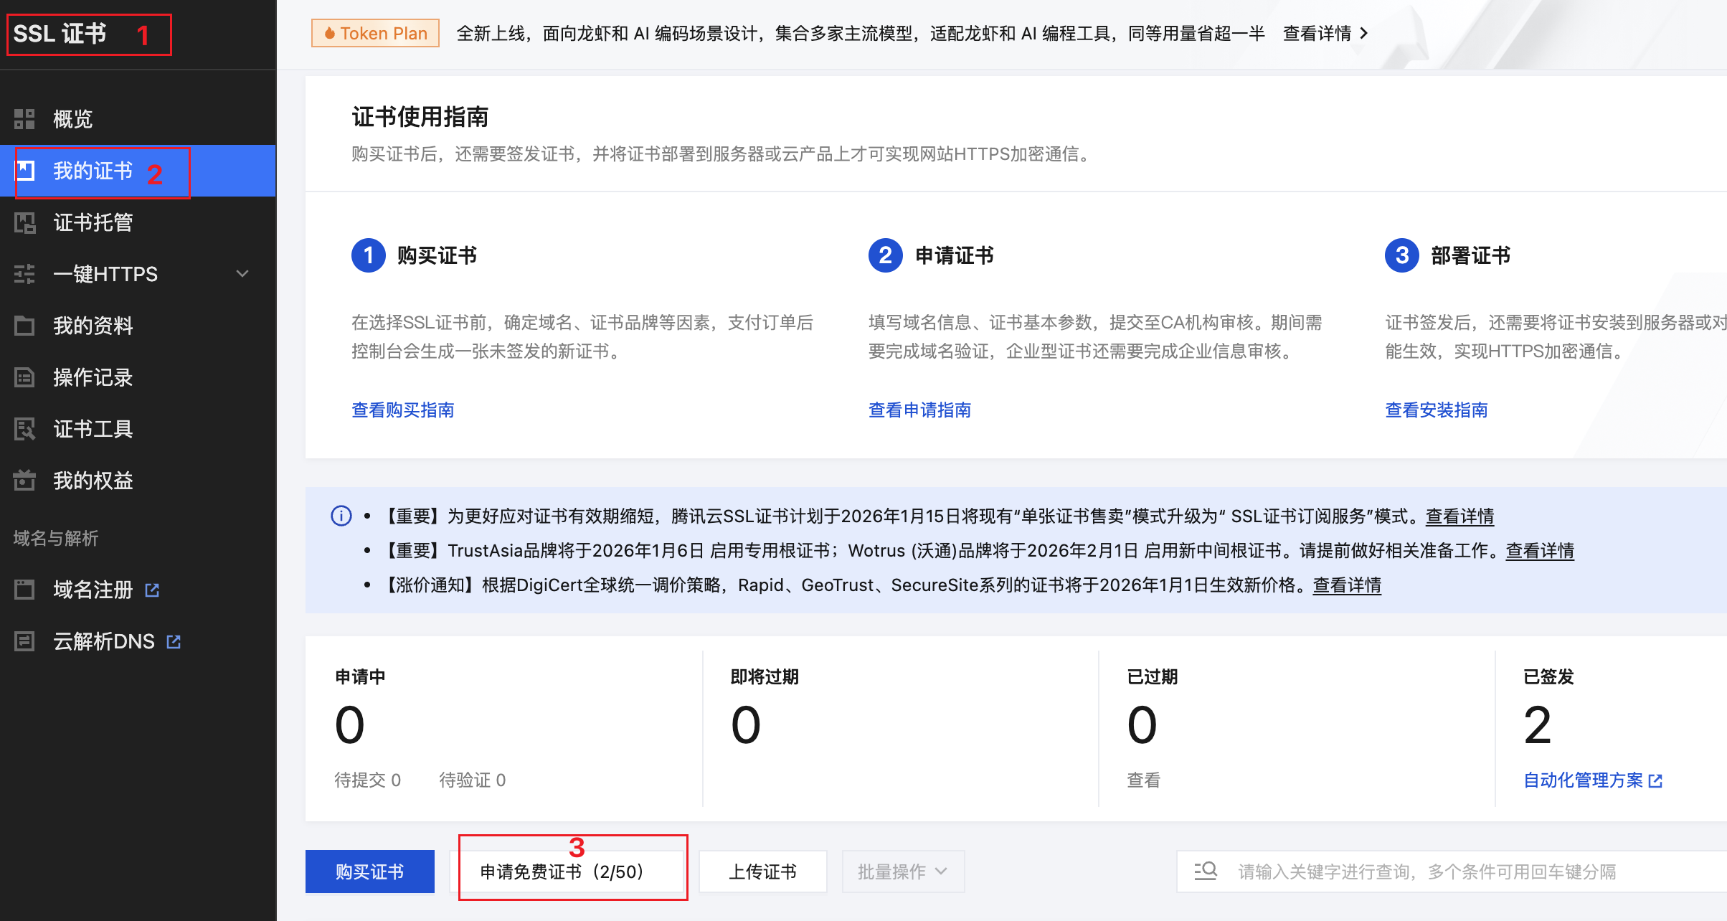Viewport: 1727px width, 921px height.
Task: Select the 操作记录 records sidebar icon
Action: coord(25,377)
